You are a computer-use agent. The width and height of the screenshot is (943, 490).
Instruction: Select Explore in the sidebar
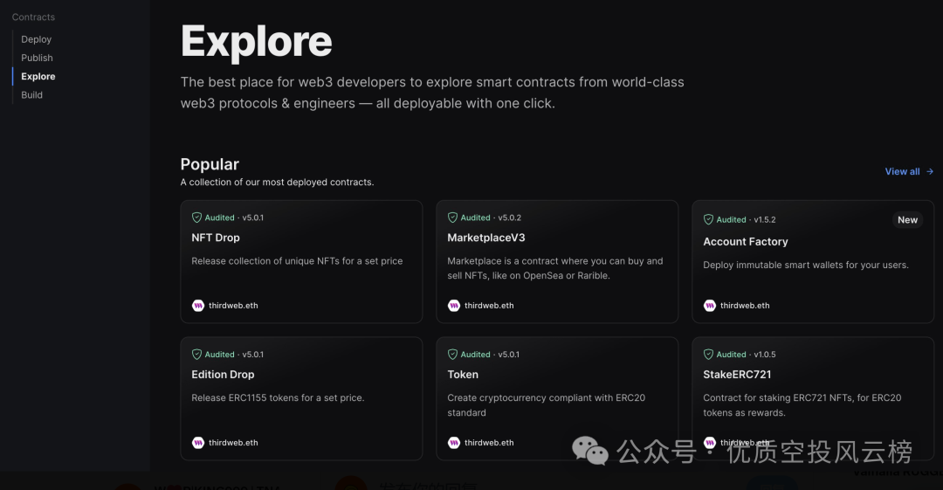38,77
